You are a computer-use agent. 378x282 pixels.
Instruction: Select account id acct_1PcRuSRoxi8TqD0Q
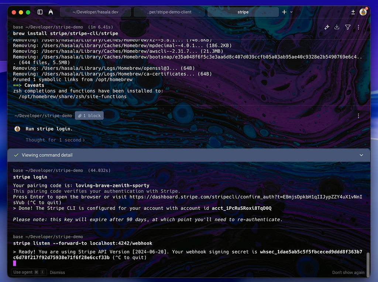point(241,208)
